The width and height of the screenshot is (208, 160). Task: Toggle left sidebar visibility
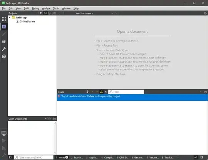point(10,157)
